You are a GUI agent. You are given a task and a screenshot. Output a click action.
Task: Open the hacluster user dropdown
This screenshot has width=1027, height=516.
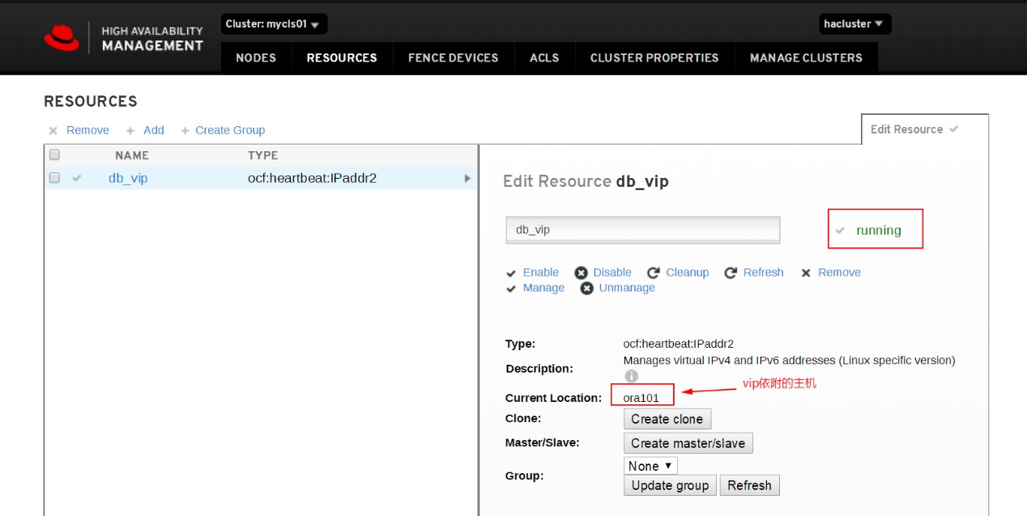854,24
